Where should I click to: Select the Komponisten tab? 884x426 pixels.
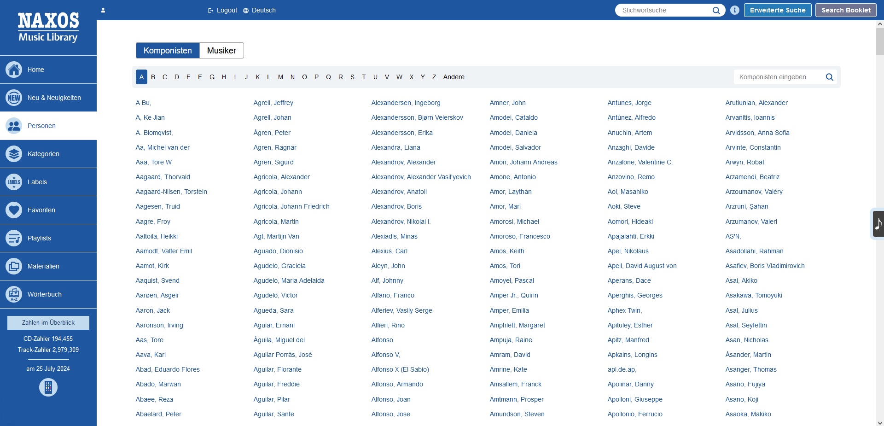point(168,51)
